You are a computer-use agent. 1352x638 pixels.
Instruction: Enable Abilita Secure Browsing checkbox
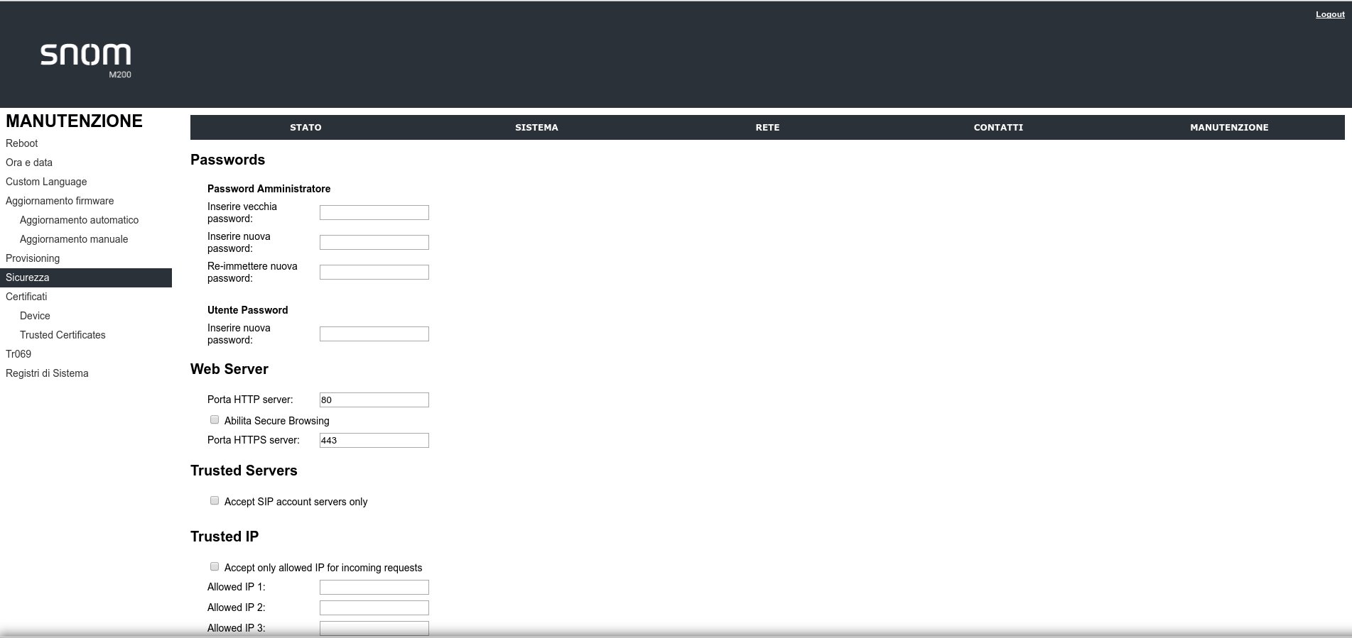215,419
